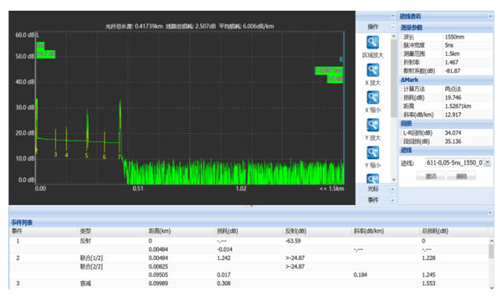Click the 损耗(dB) column header

point(227,231)
